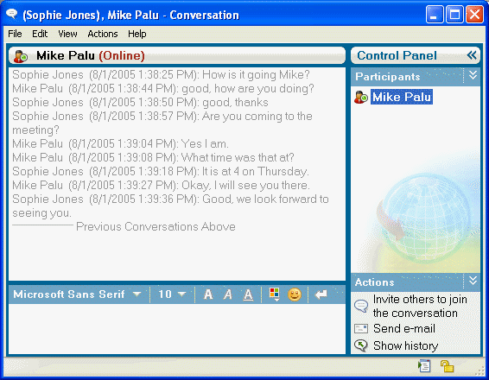Open the File menu
Viewport: 489px width, 380px height.
pos(15,34)
